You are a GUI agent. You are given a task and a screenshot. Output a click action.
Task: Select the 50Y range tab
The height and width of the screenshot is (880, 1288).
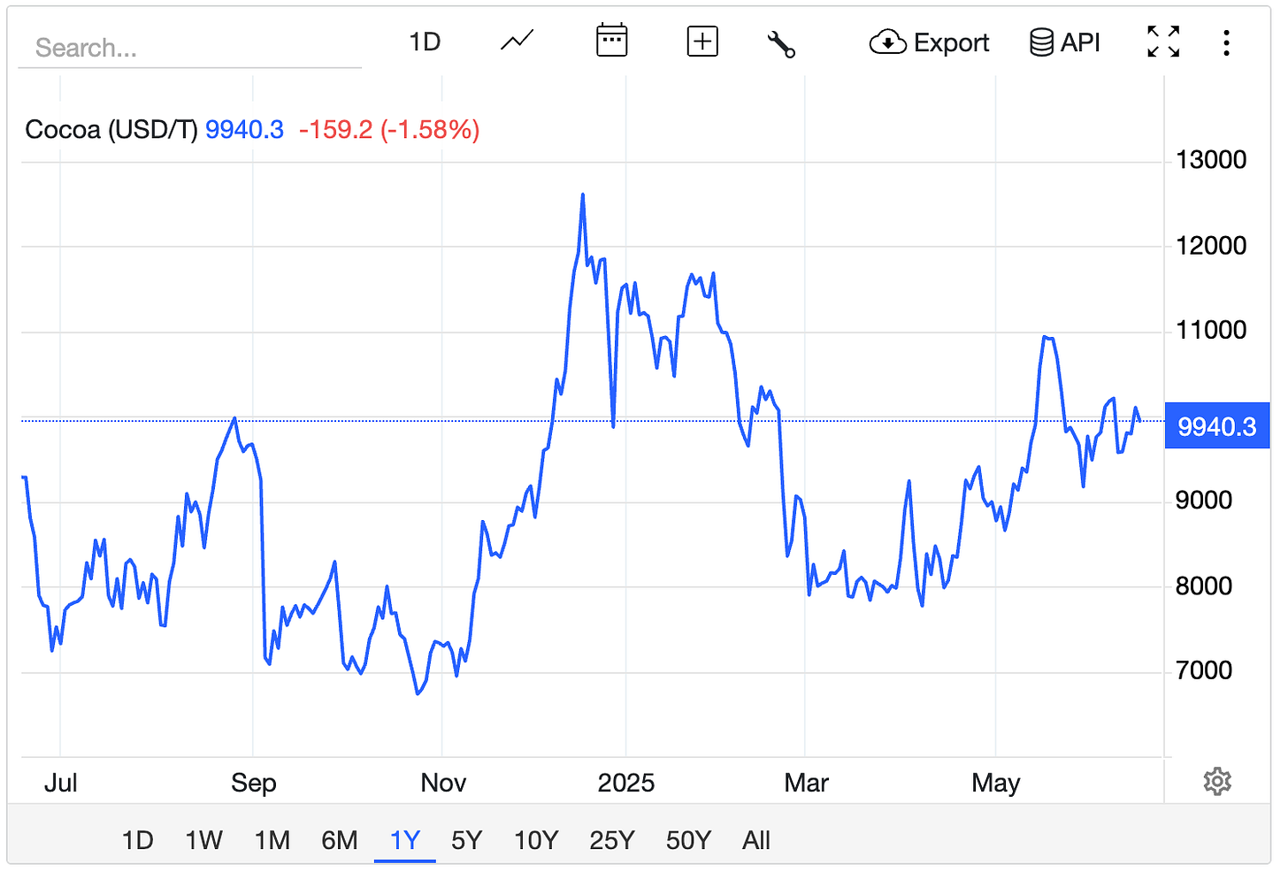(x=688, y=840)
